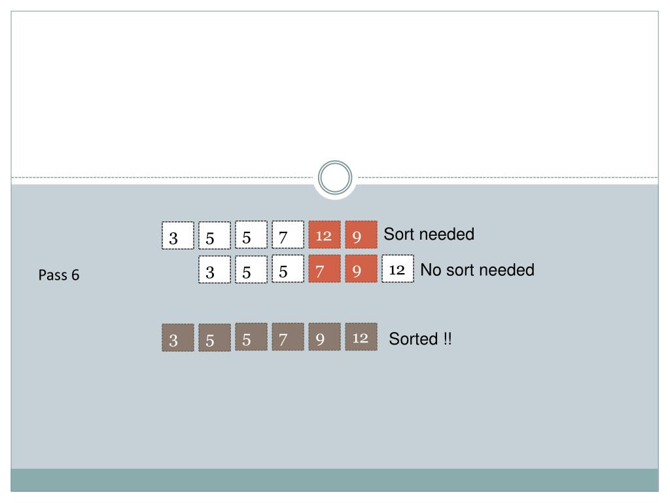Viewport: 670px width, 503px height.
Task: Click the circle ornament on divider line
Action: [335, 177]
